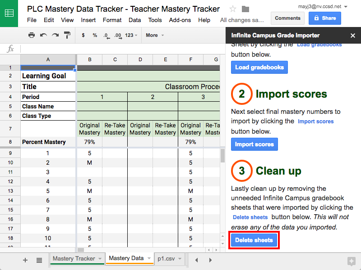This screenshot has width=361, height=270.
Task: Open the Help menu
Action: [204, 20]
